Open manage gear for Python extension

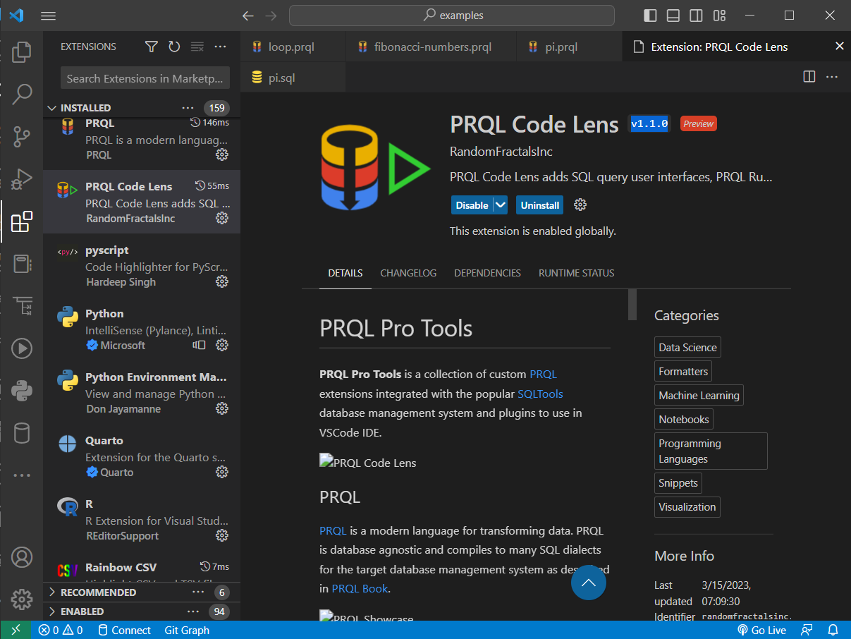coord(222,346)
